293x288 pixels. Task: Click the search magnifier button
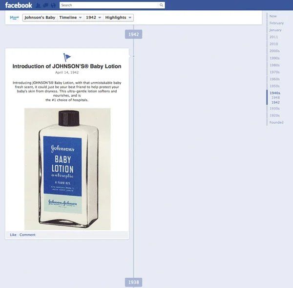(161, 5)
